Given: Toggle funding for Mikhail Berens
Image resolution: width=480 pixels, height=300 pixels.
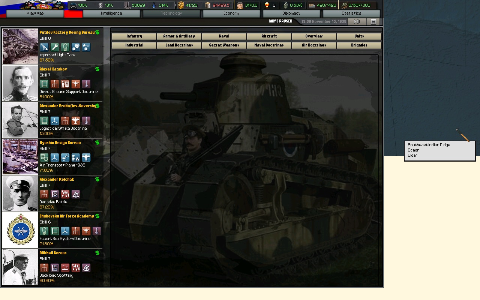Looking at the screenshot, I should (x=97, y=253).
